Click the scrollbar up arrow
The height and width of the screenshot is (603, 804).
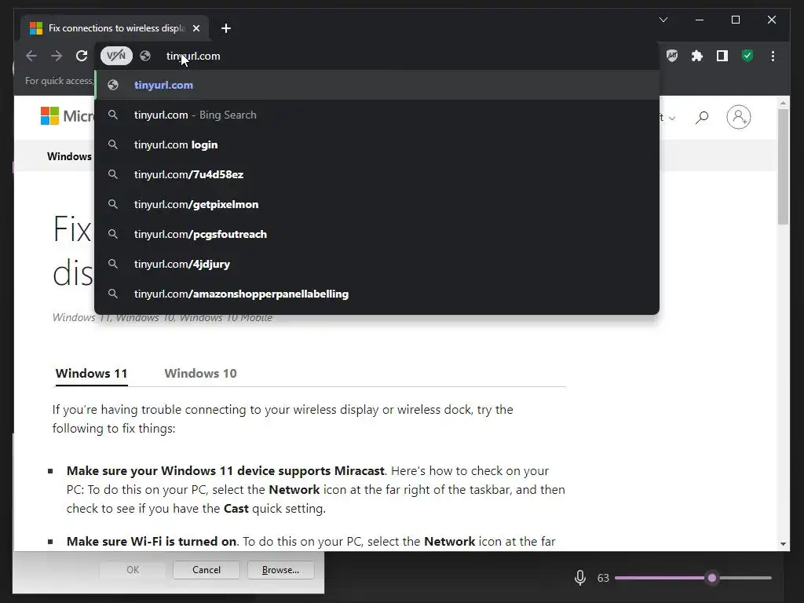pos(783,103)
